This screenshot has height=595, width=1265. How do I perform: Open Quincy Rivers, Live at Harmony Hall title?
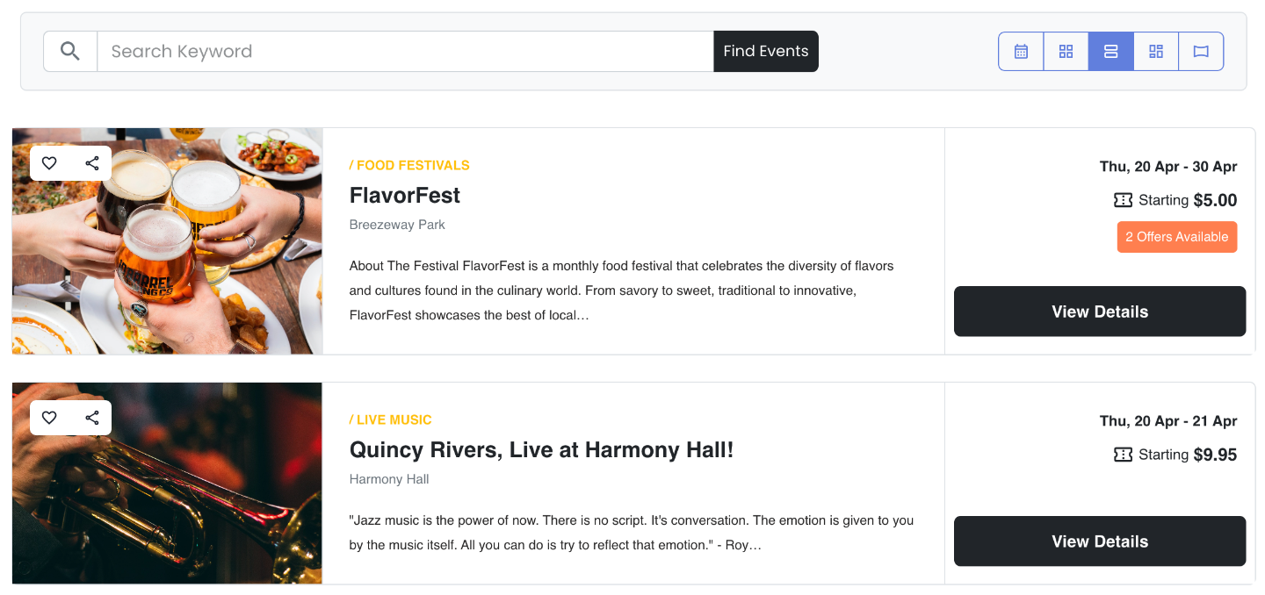[541, 450]
